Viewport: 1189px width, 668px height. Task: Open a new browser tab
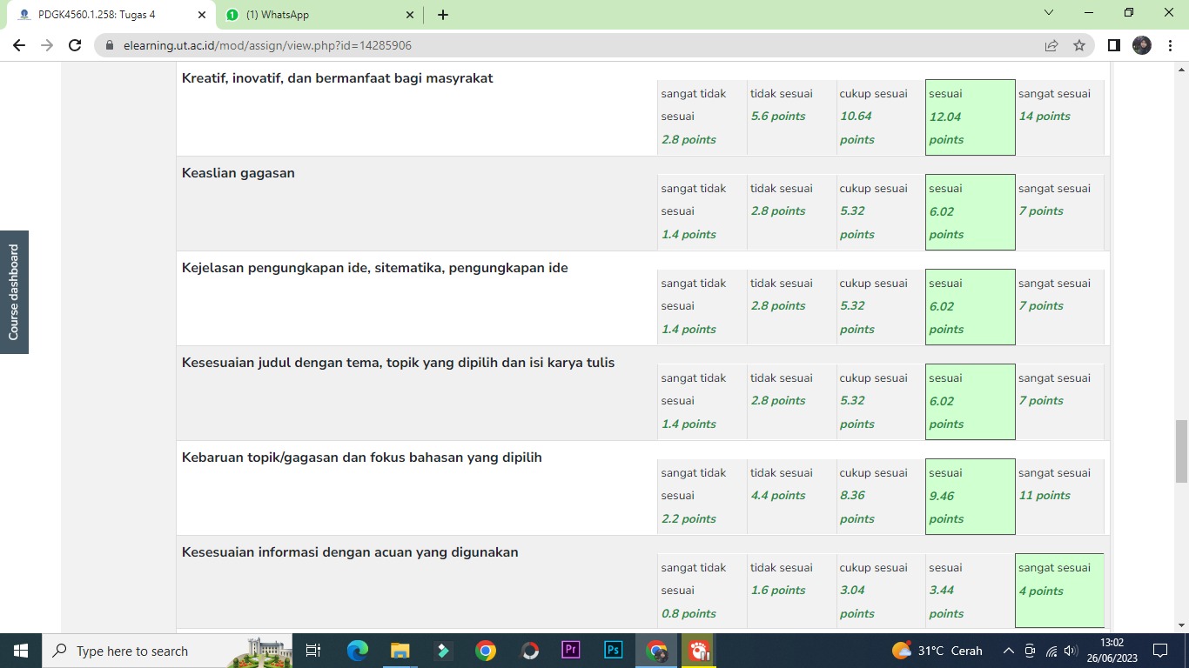point(443,15)
